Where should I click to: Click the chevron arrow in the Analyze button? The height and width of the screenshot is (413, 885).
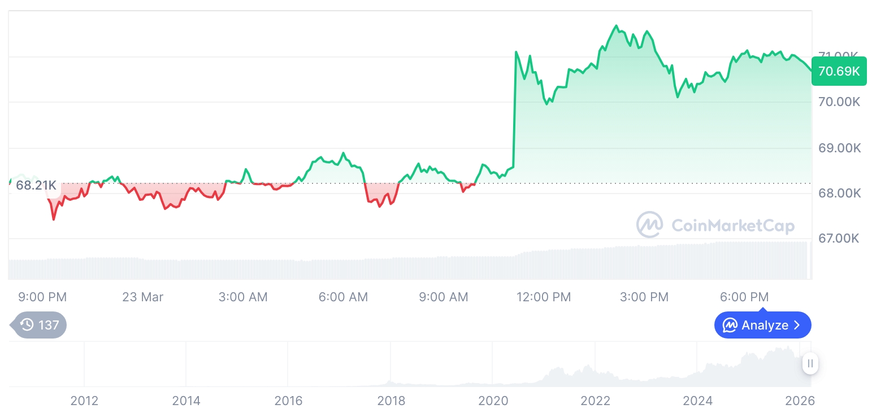click(x=797, y=325)
